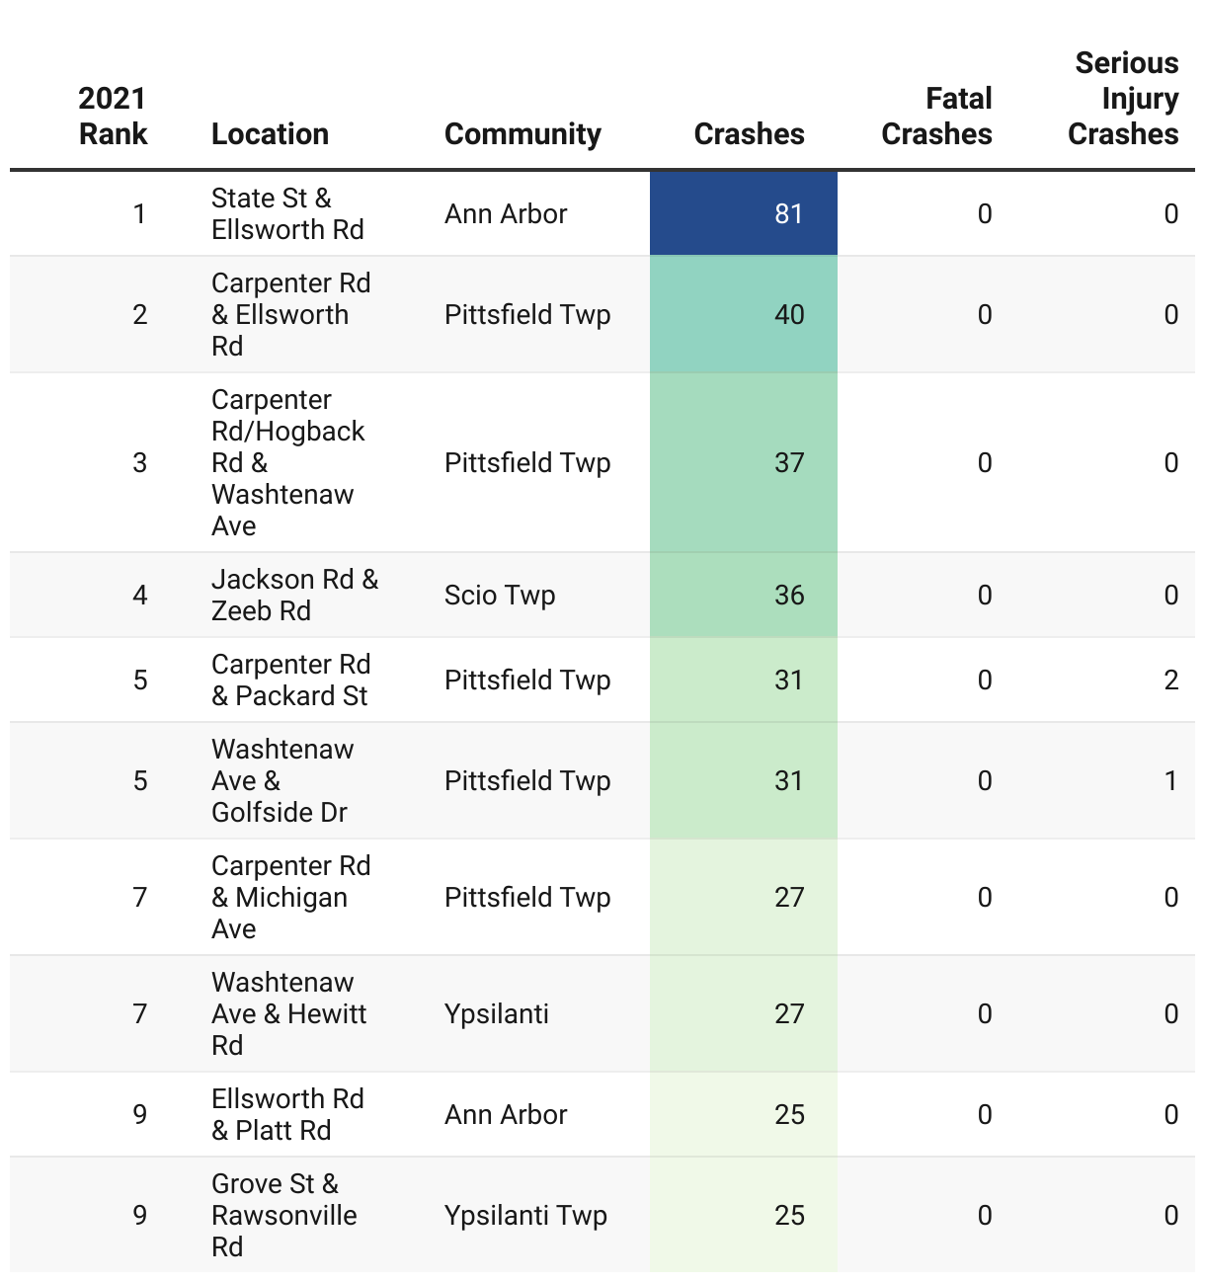Image resolution: width=1205 pixels, height=1282 pixels.
Task: Click the Ypsilanti Twp community cell
Action: click(x=525, y=1215)
